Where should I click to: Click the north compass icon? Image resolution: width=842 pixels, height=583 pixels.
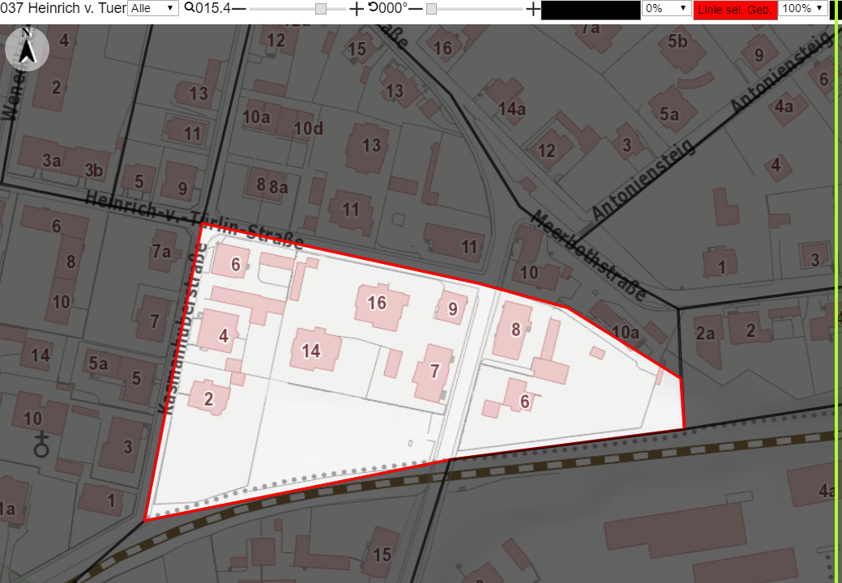(27, 49)
